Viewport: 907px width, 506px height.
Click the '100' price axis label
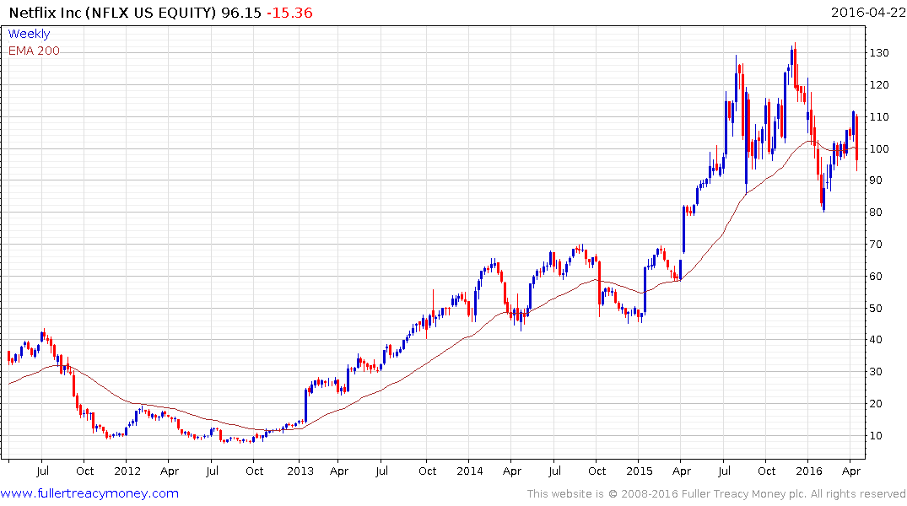[x=878, y=148]
